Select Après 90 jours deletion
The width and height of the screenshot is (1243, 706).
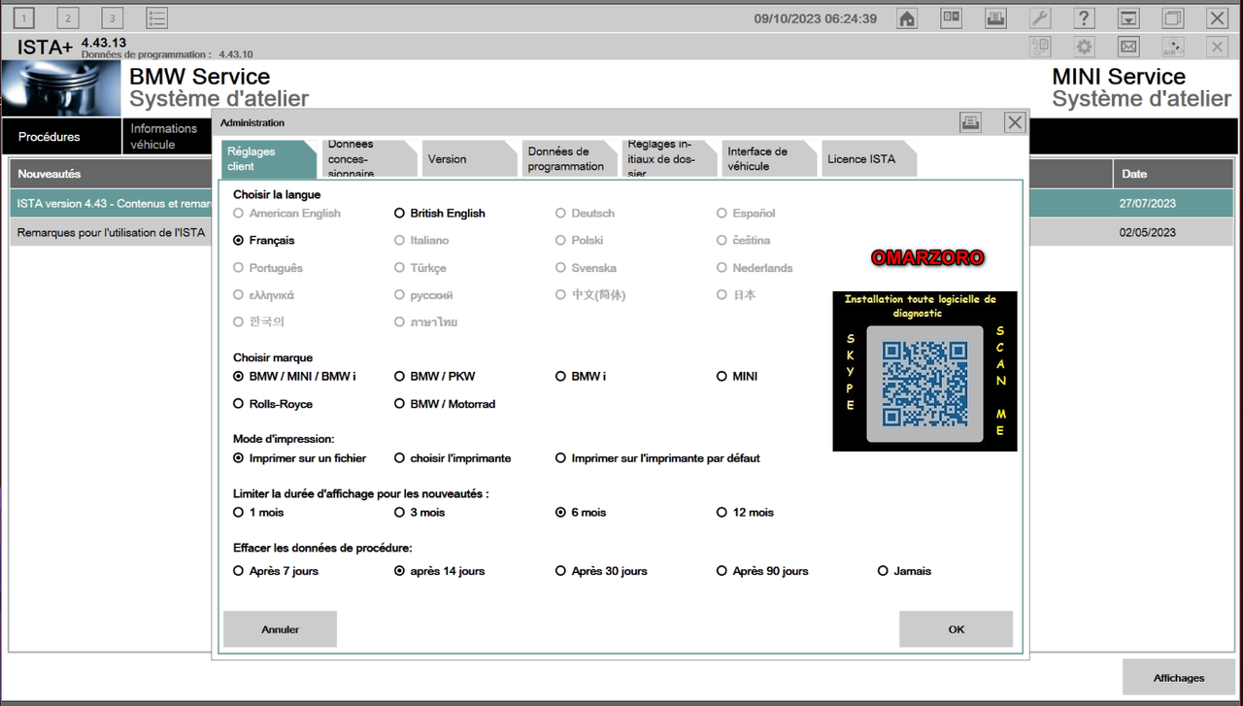(762, 571)
